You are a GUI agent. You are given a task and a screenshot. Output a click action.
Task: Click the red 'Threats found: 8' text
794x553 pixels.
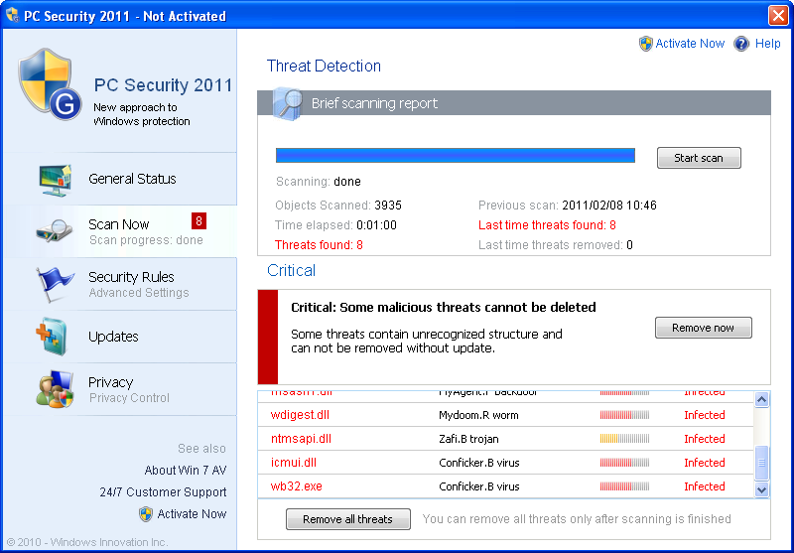(x=319, y=245)
